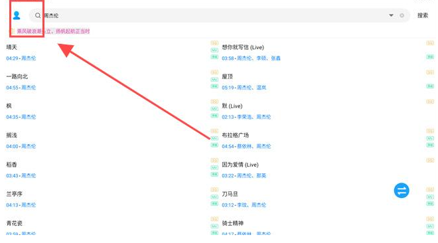Play the song 枫
This screenshot has height=243, width=438.
(9, 106)
